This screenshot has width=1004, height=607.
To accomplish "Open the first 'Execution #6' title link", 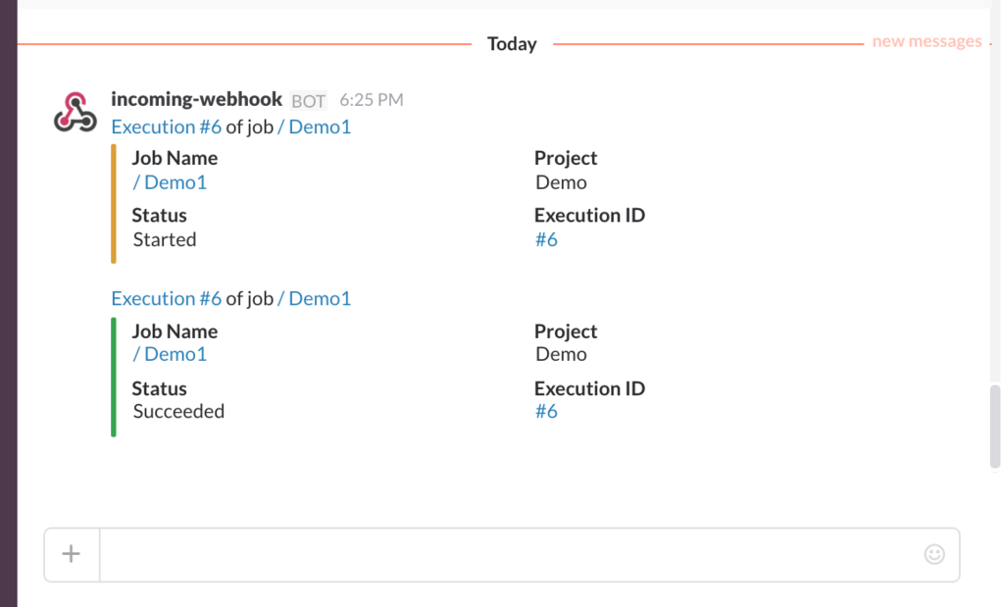I will [167, 126].
